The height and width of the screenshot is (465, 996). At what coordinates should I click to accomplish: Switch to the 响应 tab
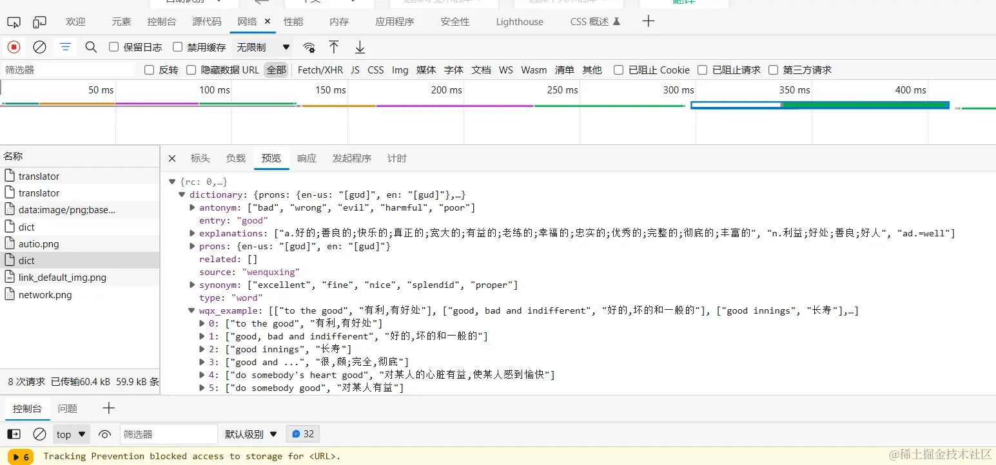click(307, 158)
